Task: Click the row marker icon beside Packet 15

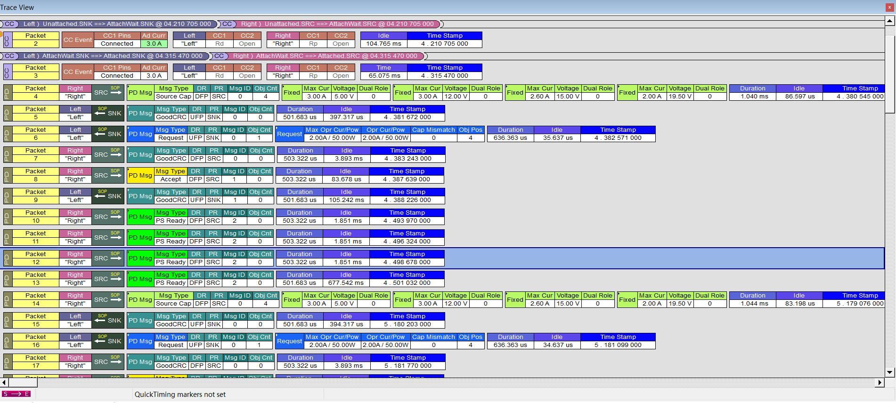Action: pos(8,320)
